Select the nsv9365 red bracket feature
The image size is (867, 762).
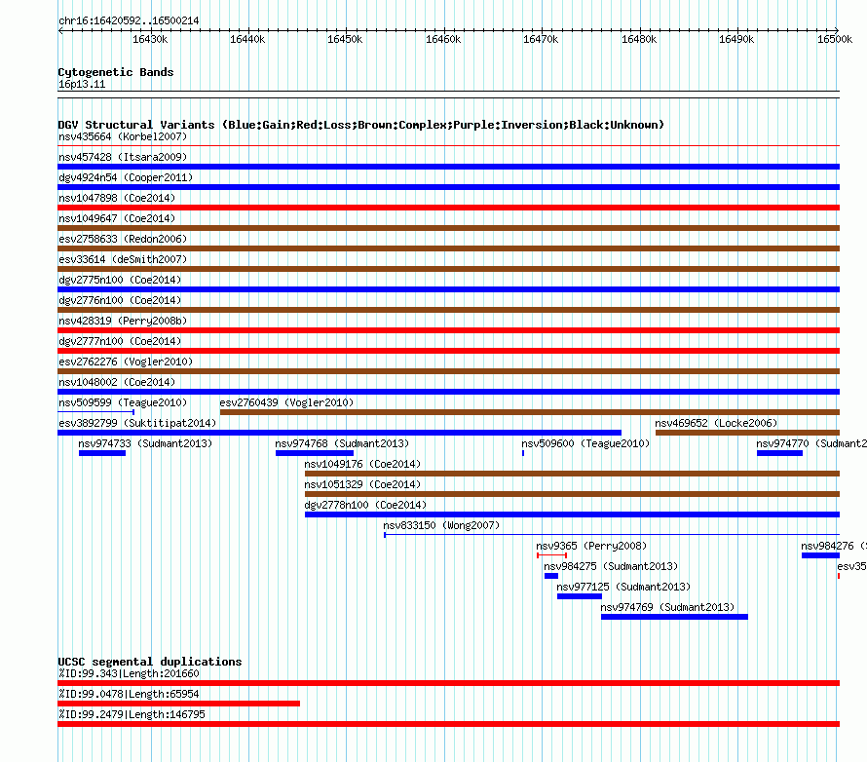(x=551, y=555)
